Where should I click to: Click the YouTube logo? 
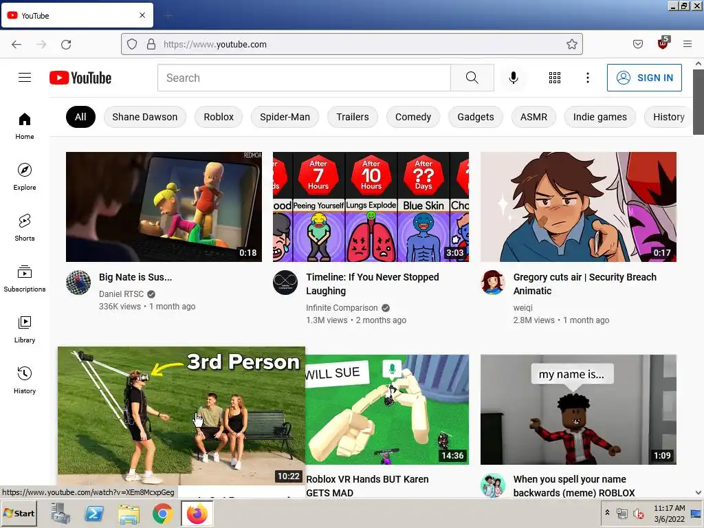click(80, 78)
